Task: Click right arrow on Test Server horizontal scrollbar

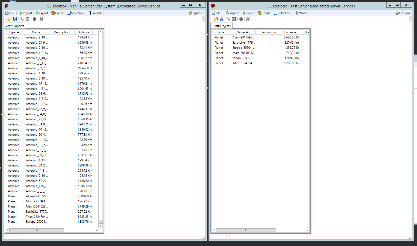Action: [x=307, y=230]
